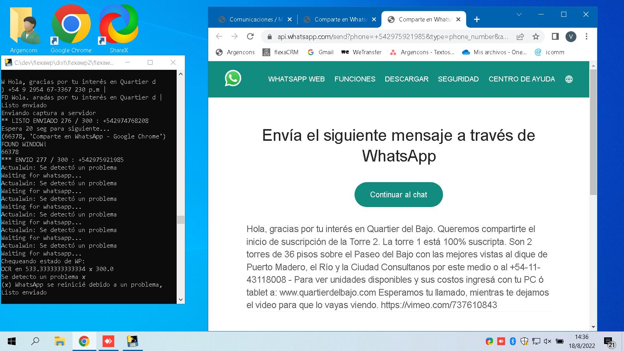Open WHATSAPP WEB menu item
The width and height of the screenshot is (624, 351).
pyautogui.click(x=296, y=79)
